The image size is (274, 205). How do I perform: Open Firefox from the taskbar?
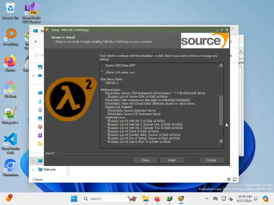pos(157,199)
